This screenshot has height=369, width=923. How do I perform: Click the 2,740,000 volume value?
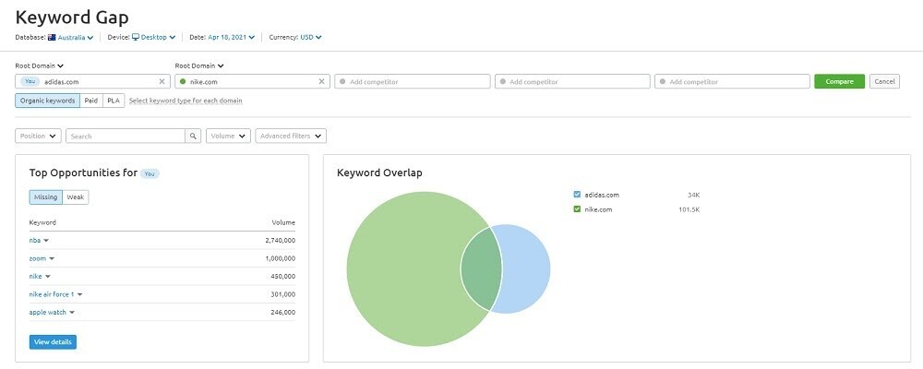(281, 241)
